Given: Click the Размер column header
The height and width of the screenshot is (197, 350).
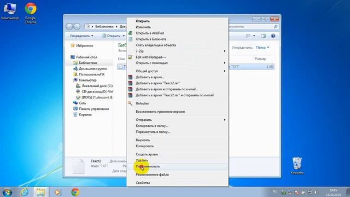Looking at the screenshot, I should pos(260,59).
